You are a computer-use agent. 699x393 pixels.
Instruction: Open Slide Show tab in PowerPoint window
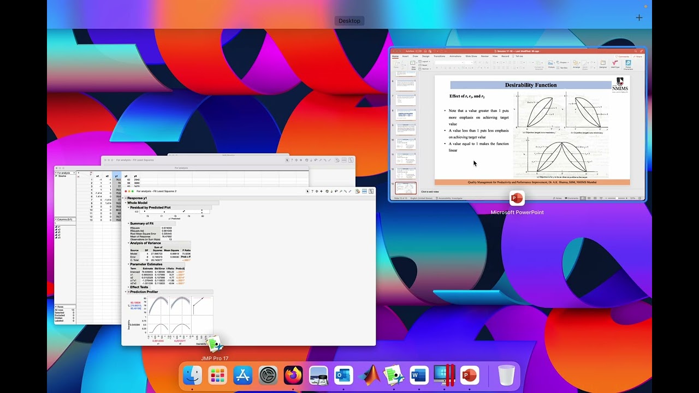[471, 56]
